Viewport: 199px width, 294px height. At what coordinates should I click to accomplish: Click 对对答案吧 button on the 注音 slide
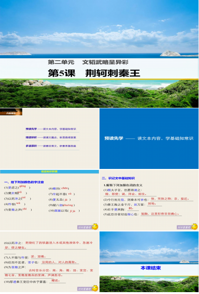click(85, 227)
